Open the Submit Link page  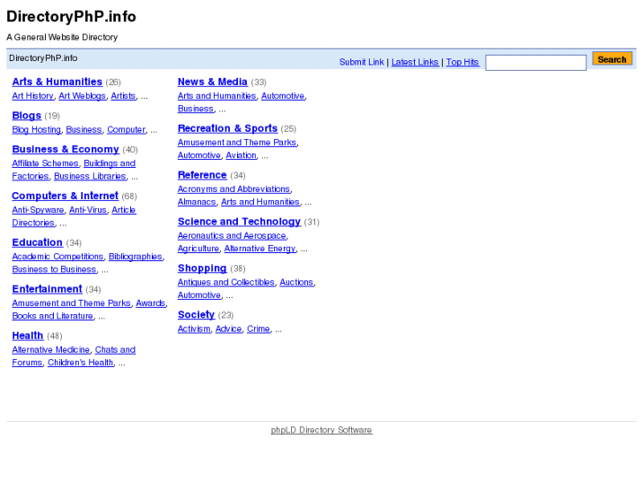tap(361, 62)
